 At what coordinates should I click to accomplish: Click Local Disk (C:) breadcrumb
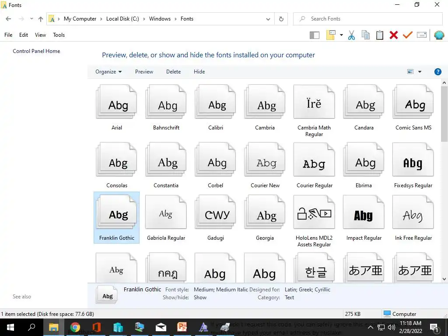coord(122,19)
